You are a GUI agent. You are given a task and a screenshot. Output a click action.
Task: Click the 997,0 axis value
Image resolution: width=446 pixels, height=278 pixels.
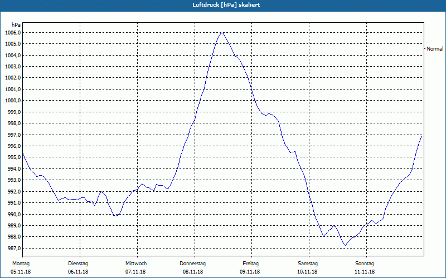(x=14, y=135)
